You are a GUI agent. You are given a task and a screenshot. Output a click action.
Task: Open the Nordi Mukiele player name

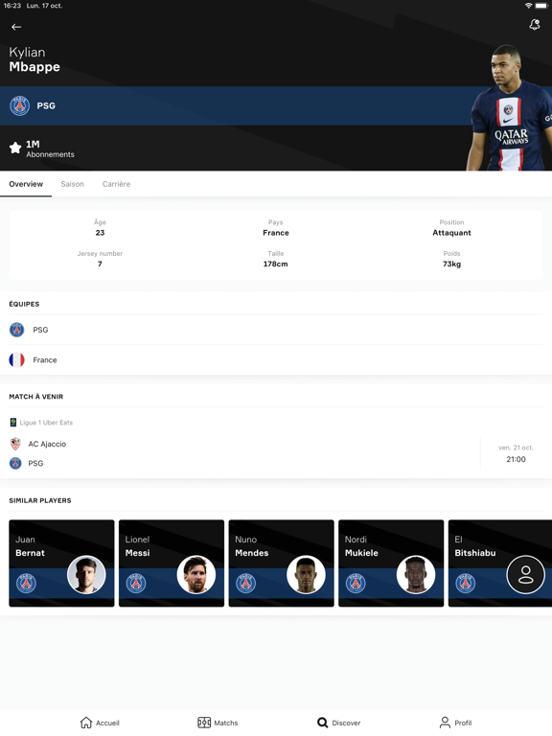click(x=361, y=546)
